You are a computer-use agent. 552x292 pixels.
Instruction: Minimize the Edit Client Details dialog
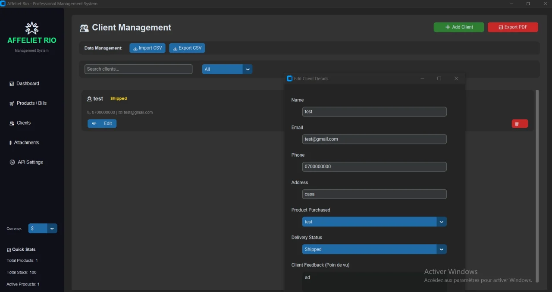coord(423,78)
